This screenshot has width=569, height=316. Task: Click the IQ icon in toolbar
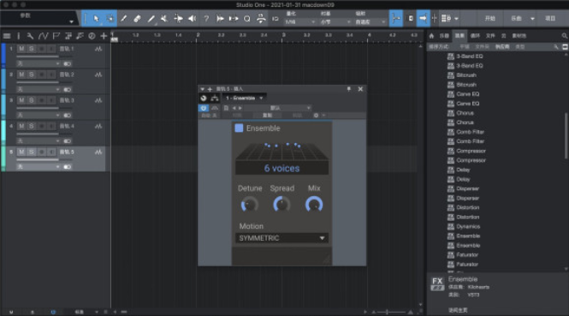275,19
